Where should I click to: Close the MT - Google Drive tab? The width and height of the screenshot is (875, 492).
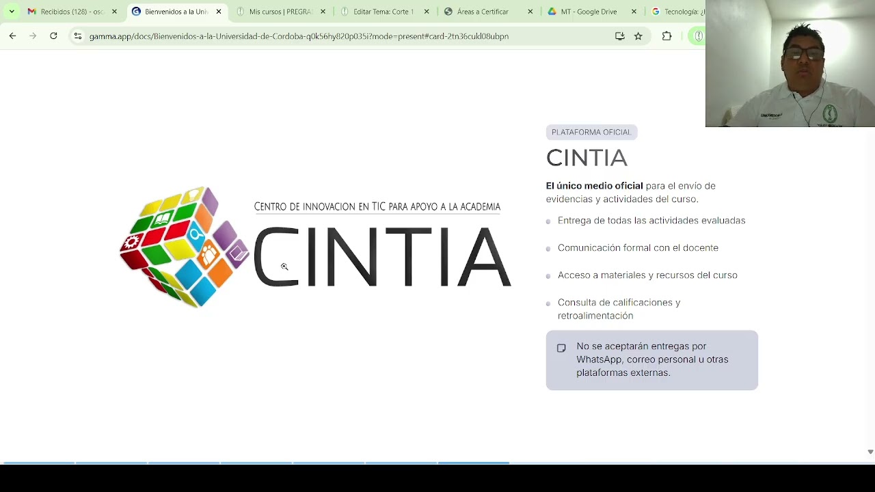634,12
